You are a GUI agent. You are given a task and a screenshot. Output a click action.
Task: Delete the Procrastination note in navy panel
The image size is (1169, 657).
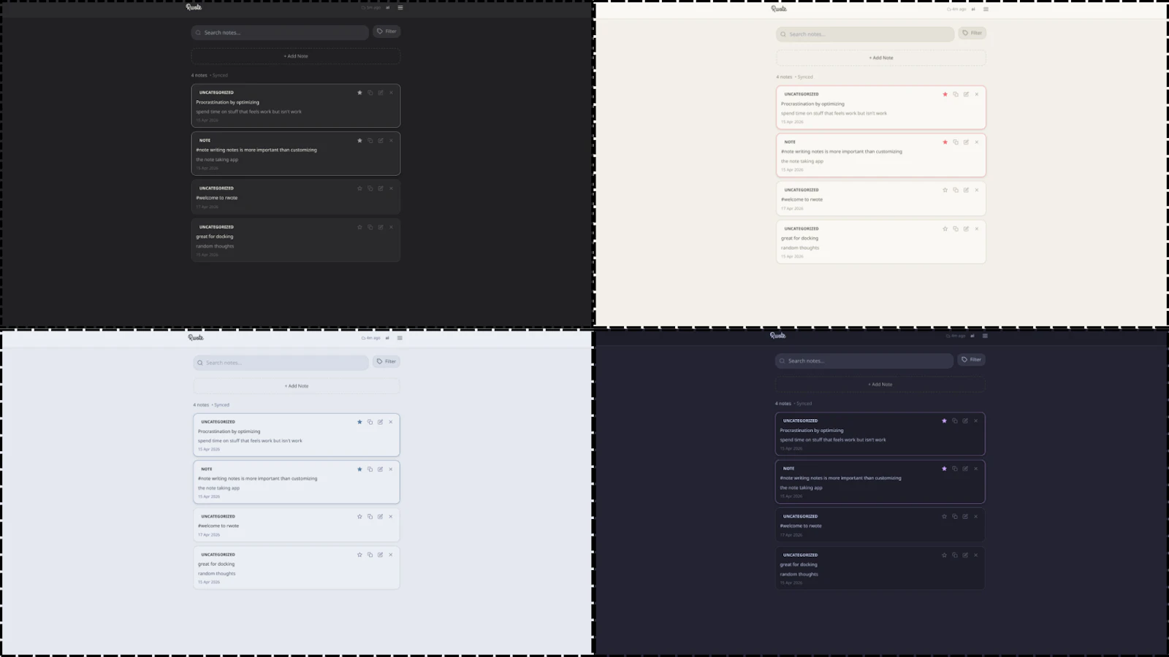click(x=975, y=420)
